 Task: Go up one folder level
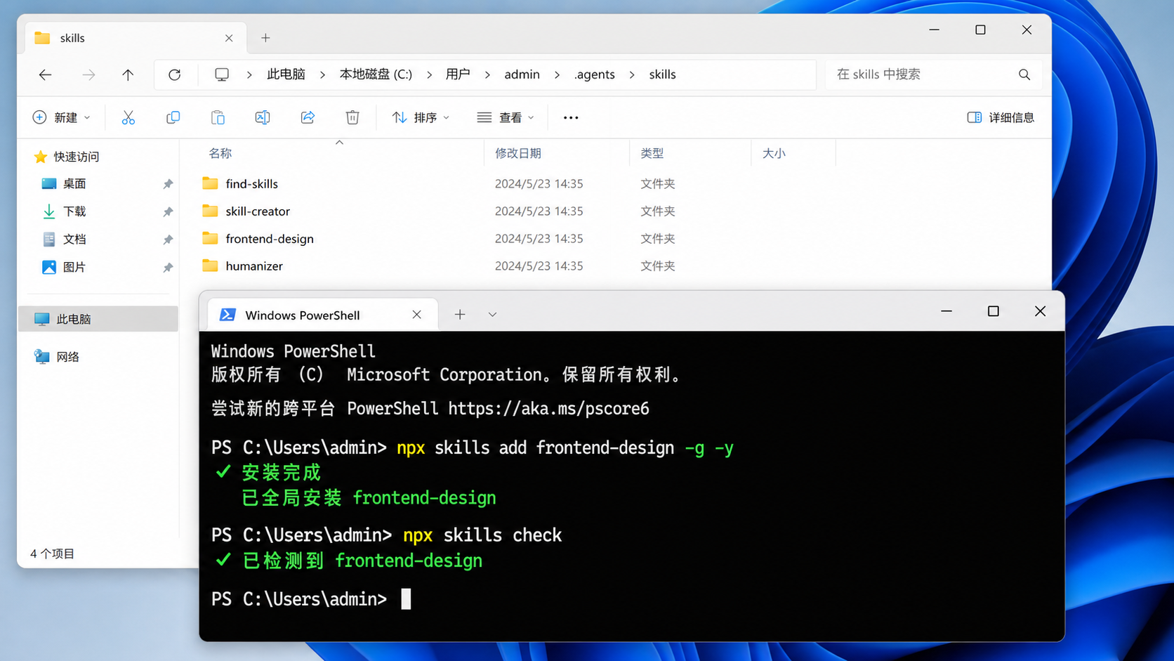128,74
